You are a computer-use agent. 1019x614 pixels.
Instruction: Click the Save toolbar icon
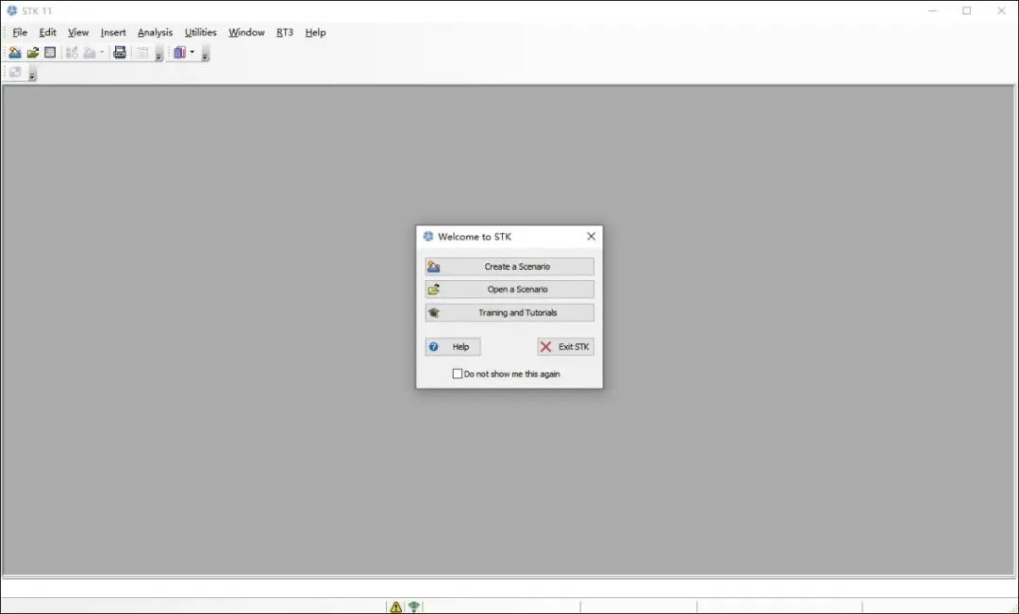pos(50,52)
